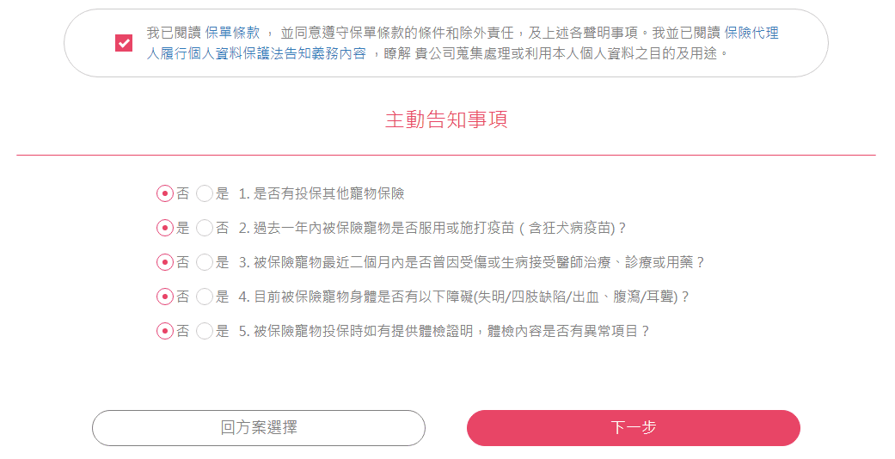
Task: Open the 保單條款 link
Action: [x=232, y=34]
